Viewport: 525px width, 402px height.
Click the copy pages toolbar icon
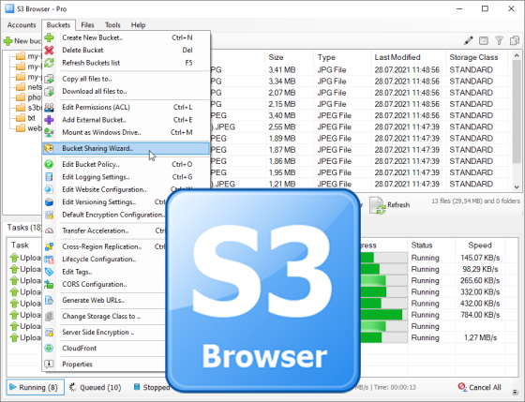pyautogui.click(x=515, y=41)
